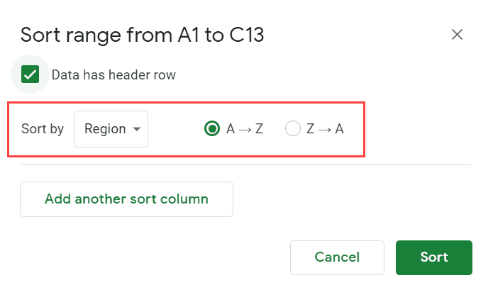
Task: Click the 'Z → A' descending label
Action: 325,129
